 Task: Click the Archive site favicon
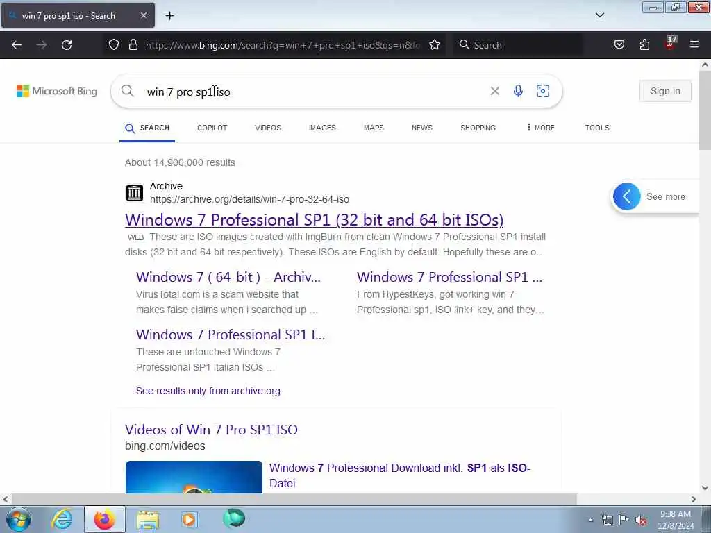pos(134,193)
